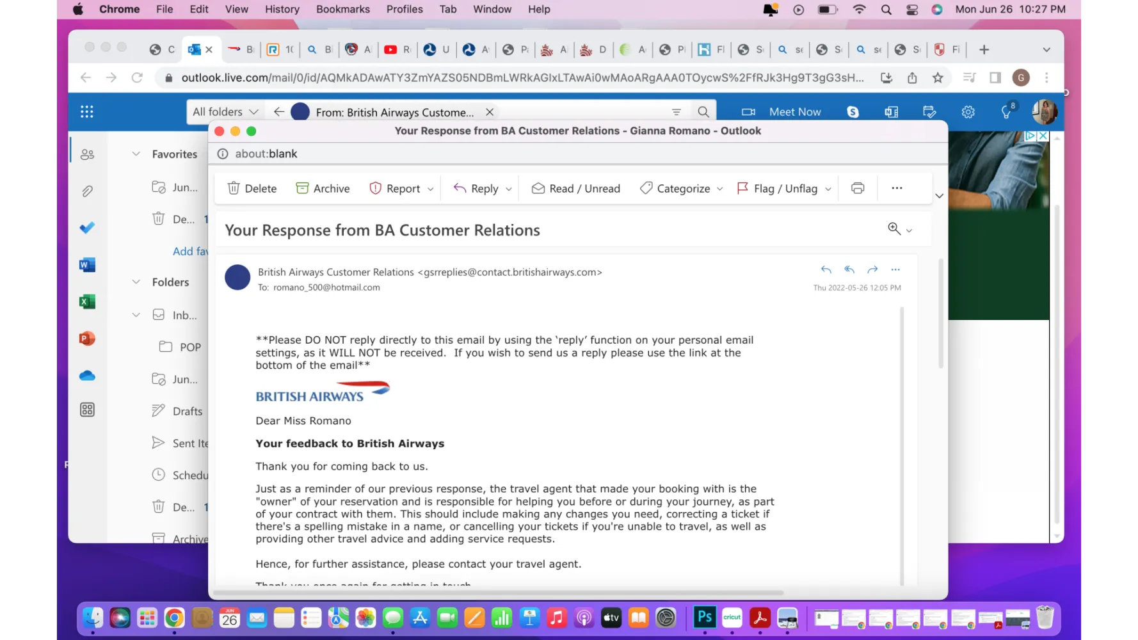This screenshot has height=640, width=1138.
Task: Click Add favorite link
Action: tap(190, 251)
